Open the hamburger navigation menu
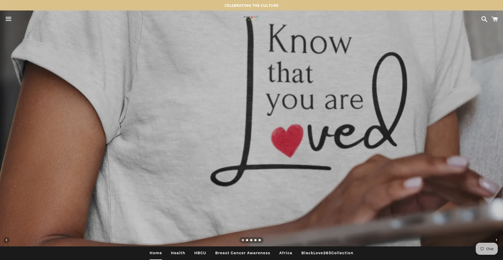Viewport: 503px width, 260px height. coord(8,19)
